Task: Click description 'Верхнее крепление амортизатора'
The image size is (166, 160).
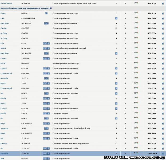Action: click(x=66, y=63)
